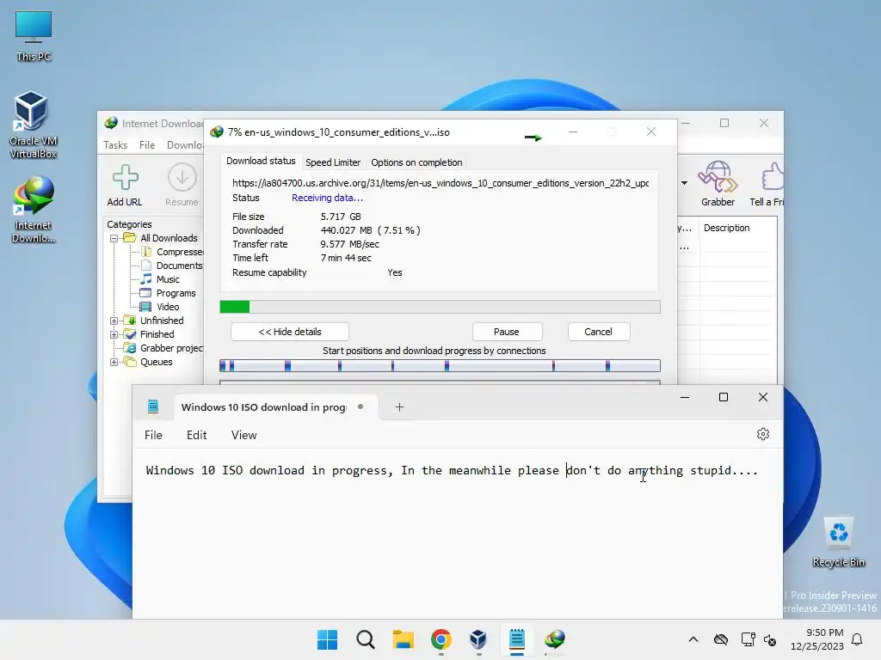This screenshot has width=881, height=660.
Task: Click the cloud sync icon in the system tray
Action: [x=721, y=639]
